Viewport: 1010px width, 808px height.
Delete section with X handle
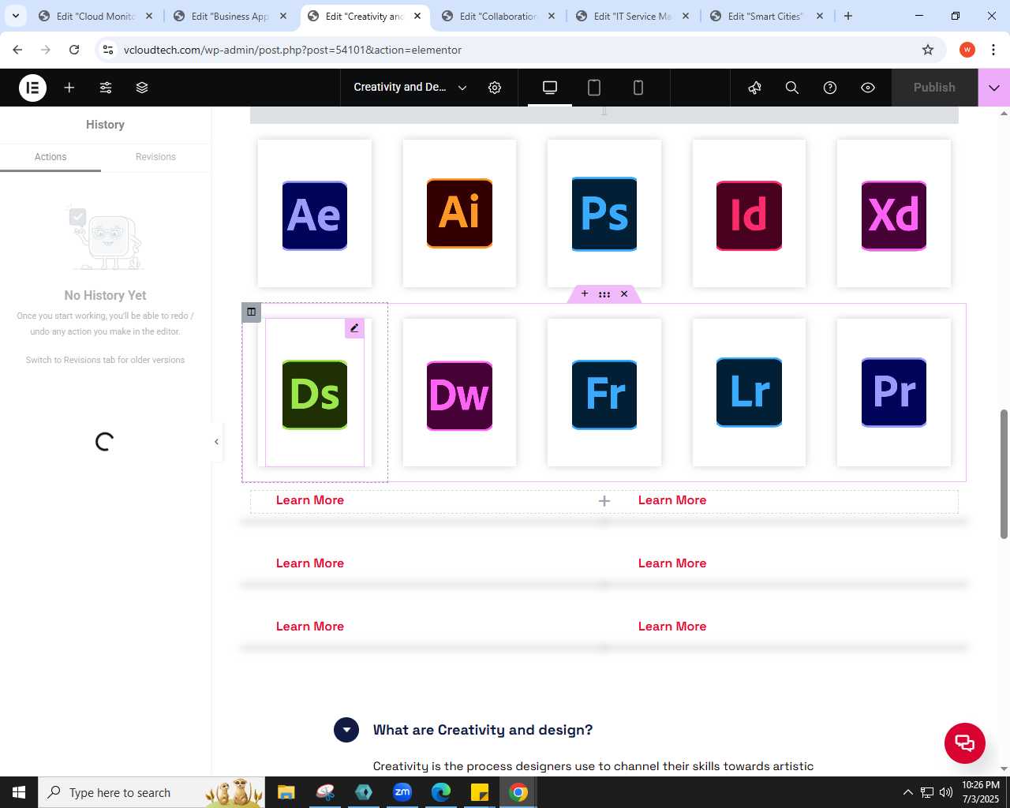624,294
